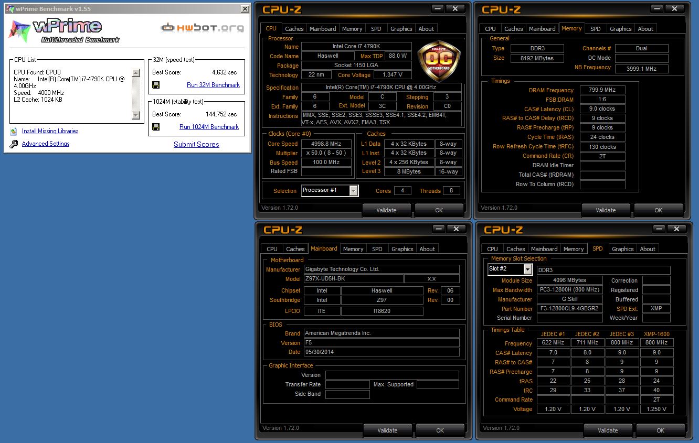
Task: Click the NB Frequency value 3999.1 MHz
Action: click(x=641, y=68)
